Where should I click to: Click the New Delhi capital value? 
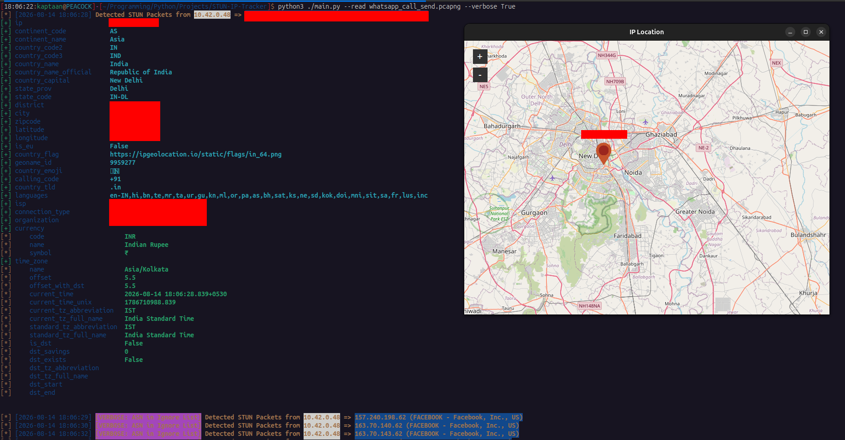click(126, 80)
